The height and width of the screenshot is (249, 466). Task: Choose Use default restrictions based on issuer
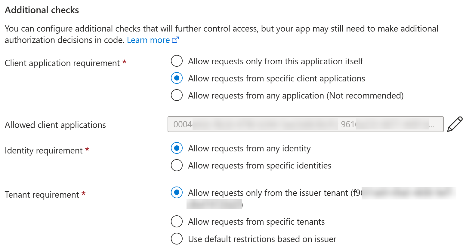tap(177, 239)
